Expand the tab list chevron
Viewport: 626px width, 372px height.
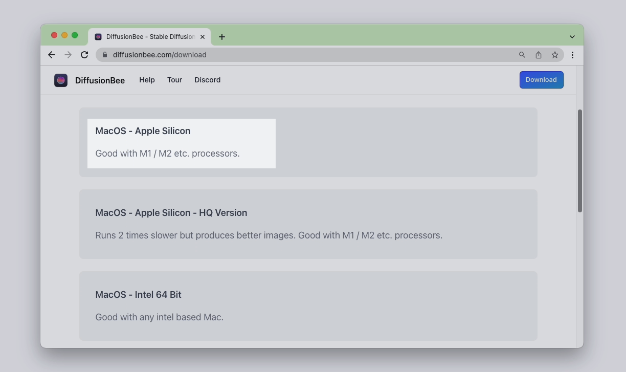point(572,37)
